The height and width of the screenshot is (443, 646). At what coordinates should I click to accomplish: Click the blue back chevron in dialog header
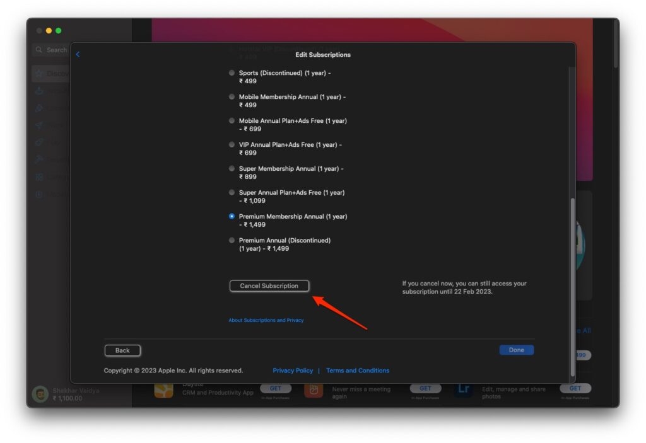pyautogui.click(x=78, y=54)
